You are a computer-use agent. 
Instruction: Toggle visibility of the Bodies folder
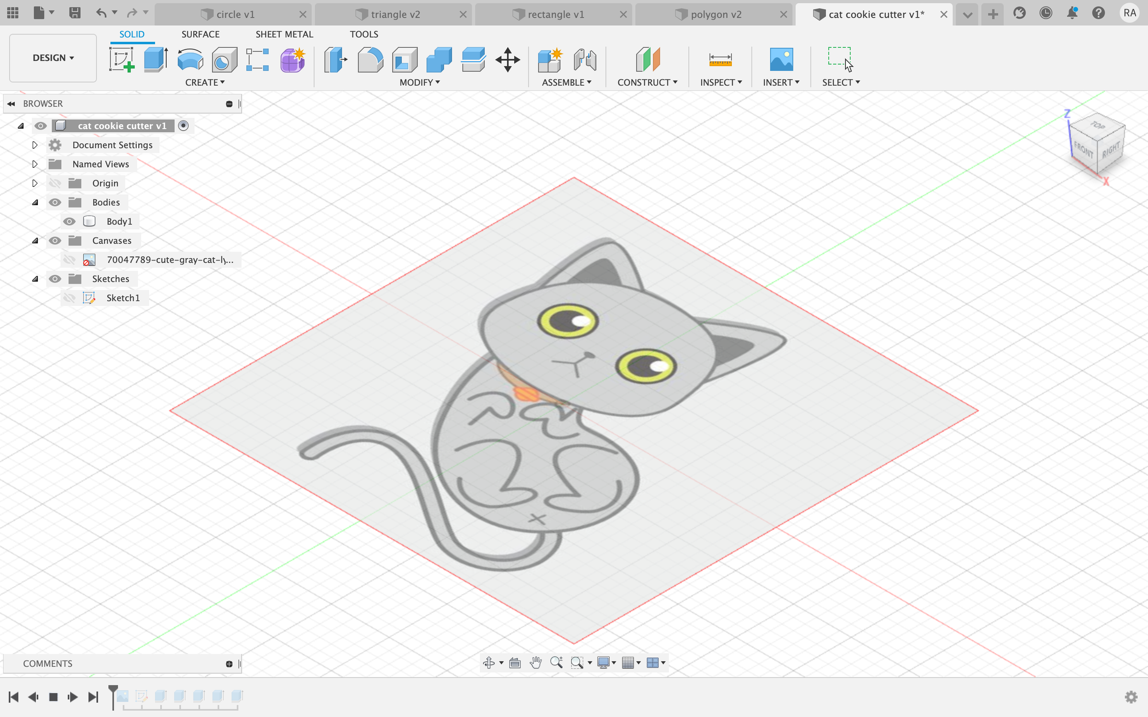point(55,202)
